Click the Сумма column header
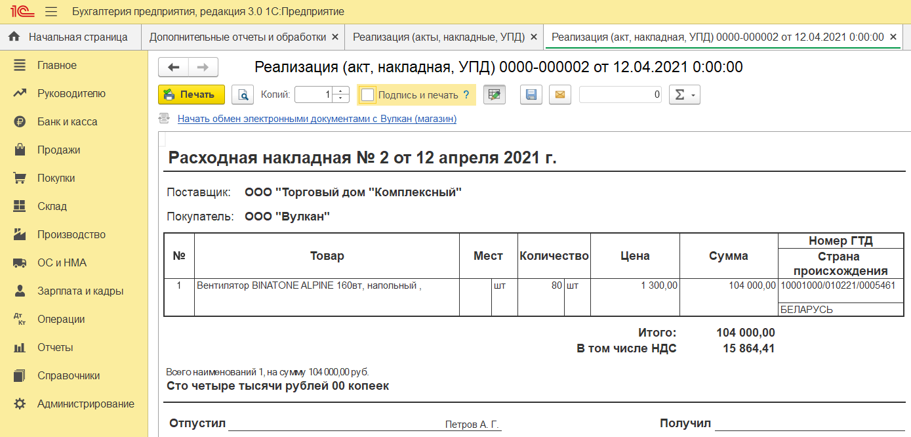 click(x=729, y=256)
